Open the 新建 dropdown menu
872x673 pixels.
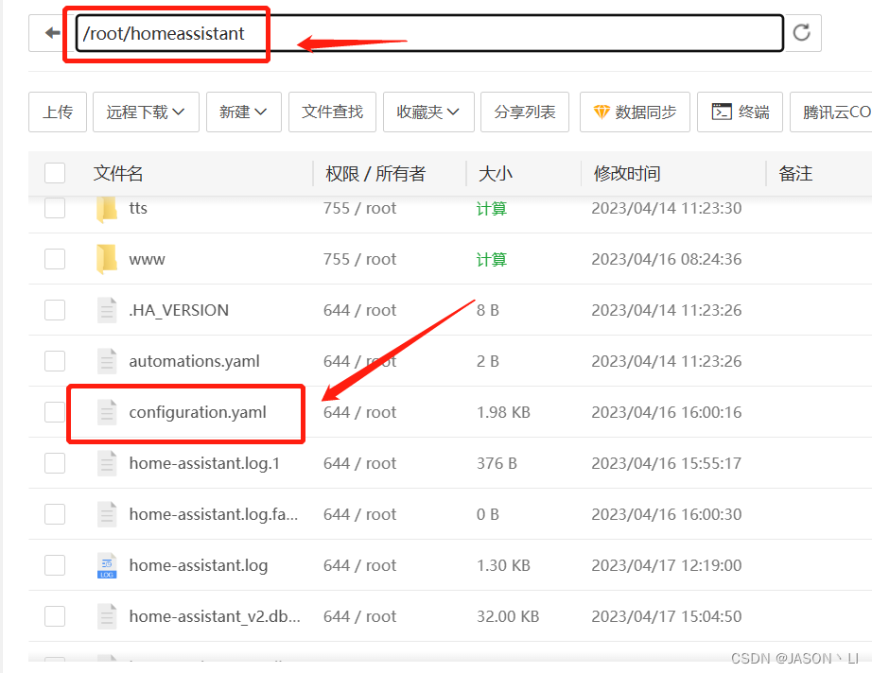click(244, 112)
